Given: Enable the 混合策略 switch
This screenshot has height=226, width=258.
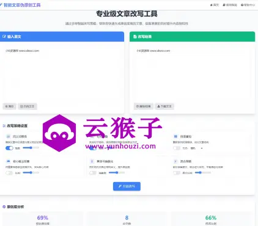Looking at the screenshot, I should (177, 173).
